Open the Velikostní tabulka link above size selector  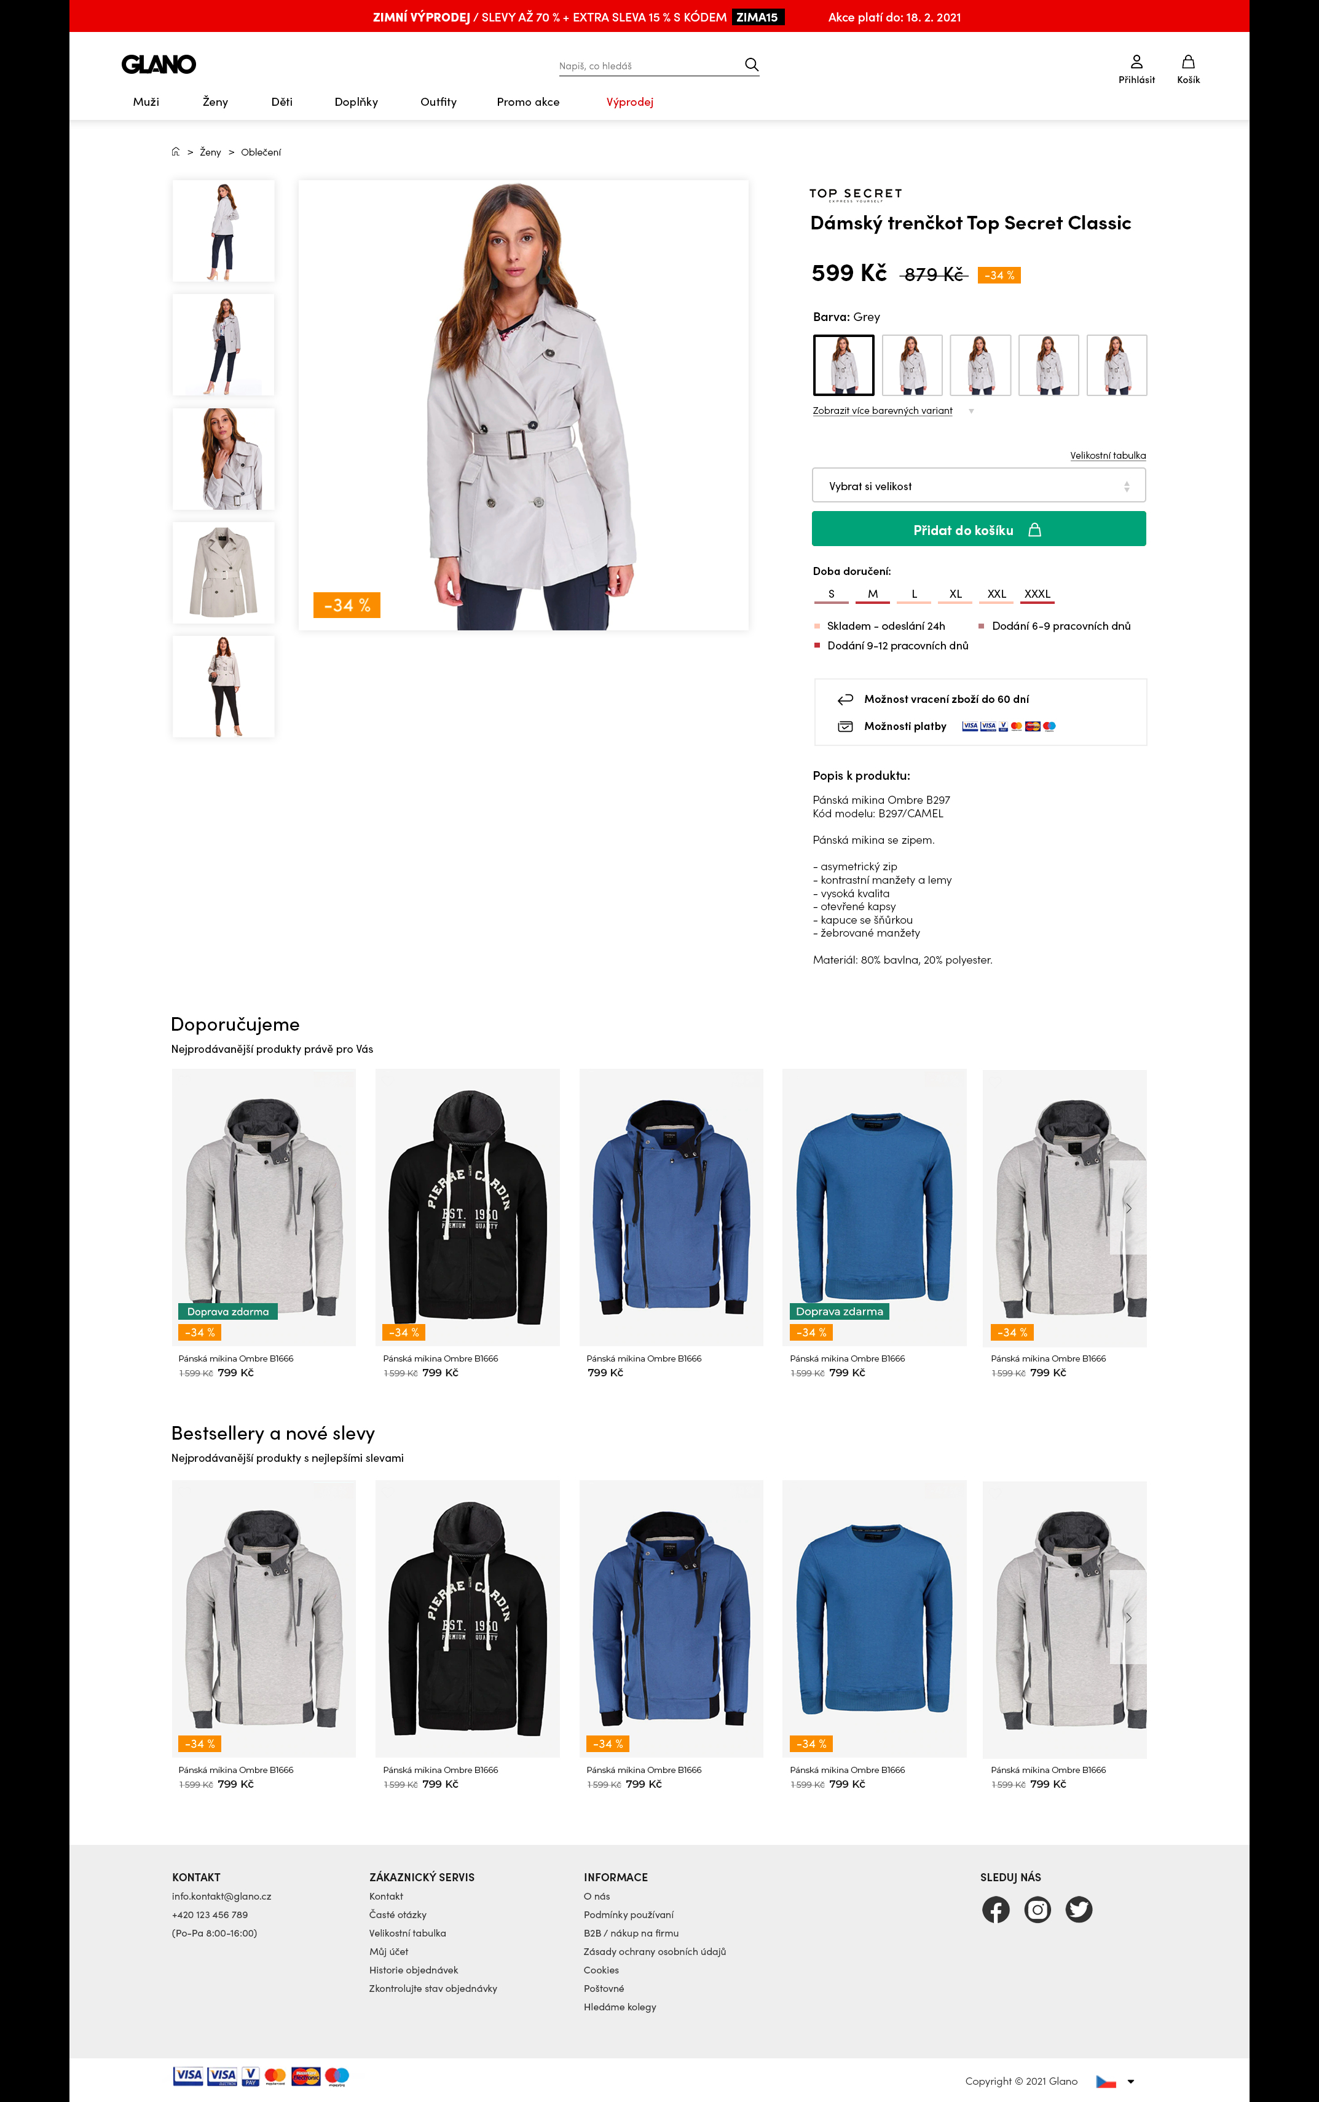(x=1108, y=456)
